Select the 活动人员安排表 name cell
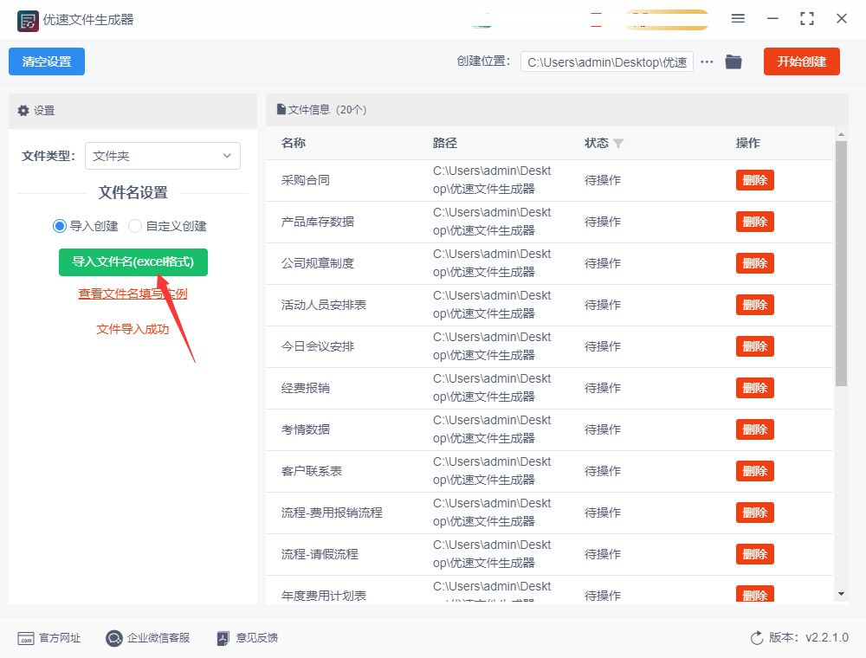This screenshot has width=866, height=658. click(324, 305)
